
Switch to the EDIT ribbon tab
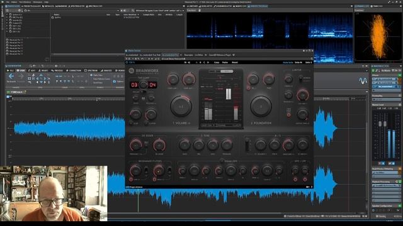(32, 70)
